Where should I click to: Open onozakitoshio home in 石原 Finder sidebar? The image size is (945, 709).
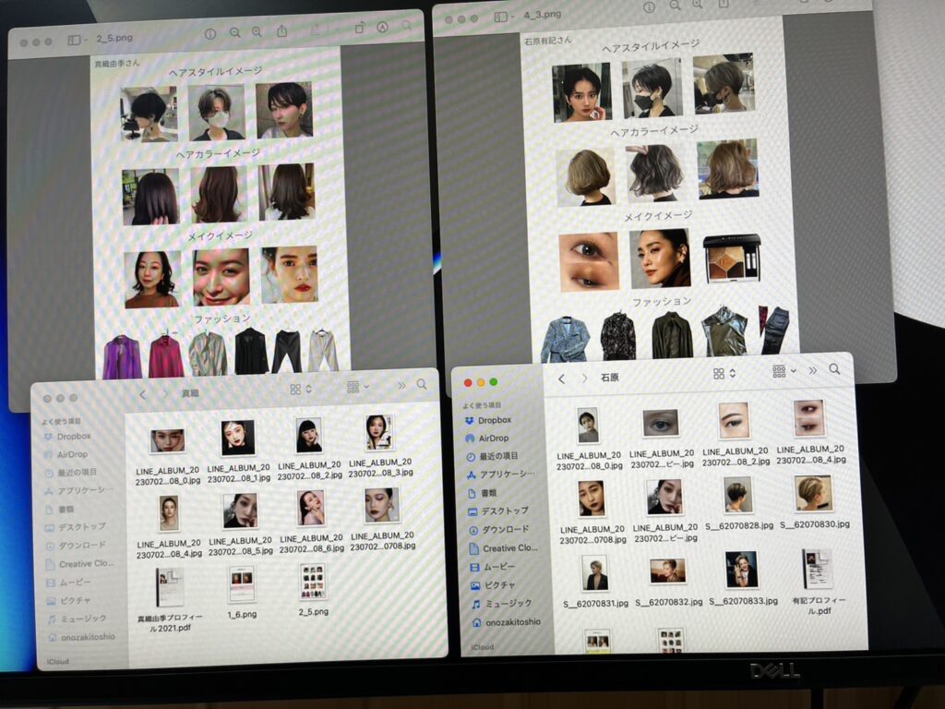pyautogui.click(x=507, y=622)
